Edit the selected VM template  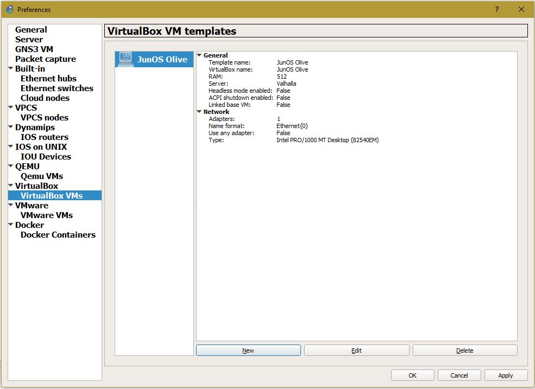click(x=356, y=350)
